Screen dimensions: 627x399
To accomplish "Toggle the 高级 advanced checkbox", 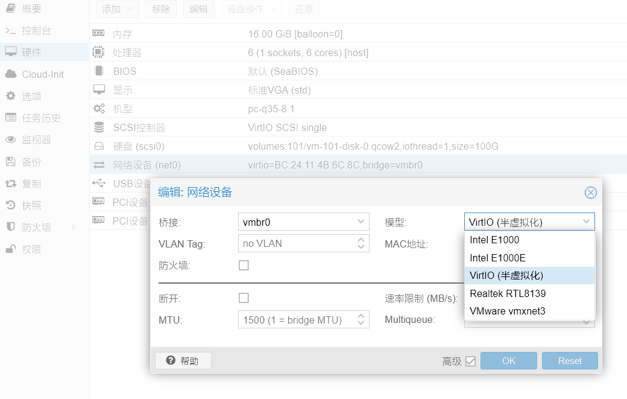I will pos(471,361).
